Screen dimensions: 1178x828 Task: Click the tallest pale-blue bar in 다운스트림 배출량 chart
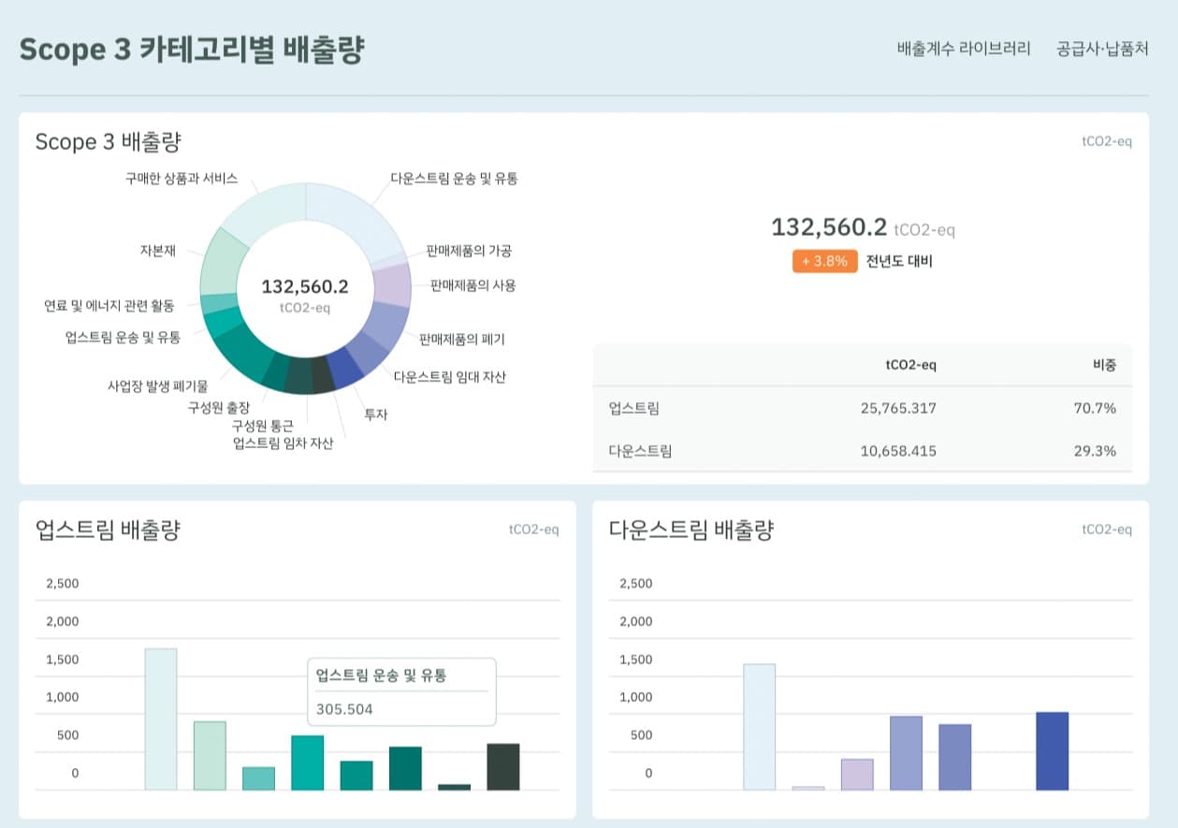(759, 726)
